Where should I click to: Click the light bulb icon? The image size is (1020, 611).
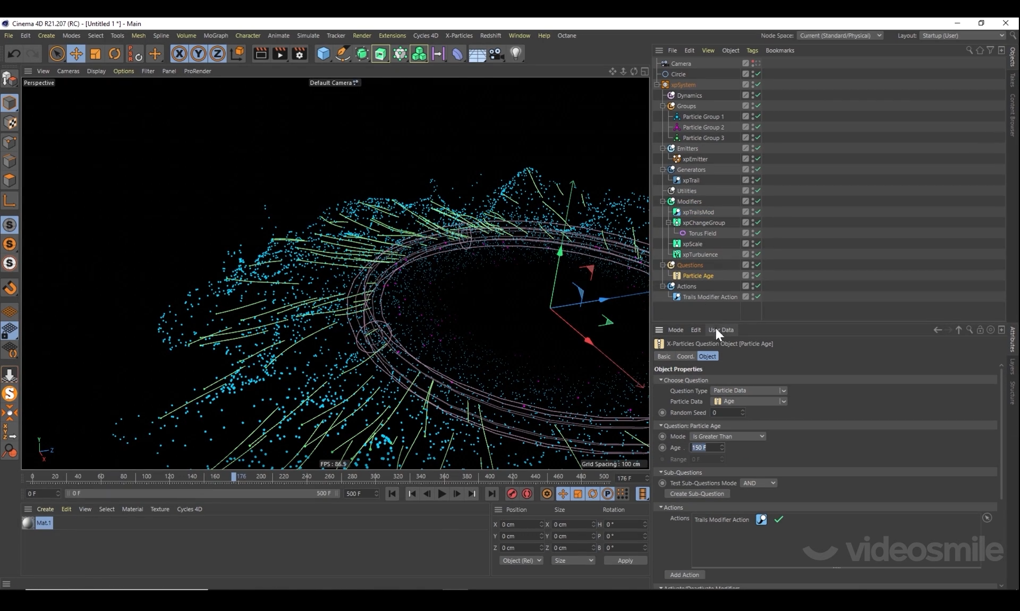515,54
